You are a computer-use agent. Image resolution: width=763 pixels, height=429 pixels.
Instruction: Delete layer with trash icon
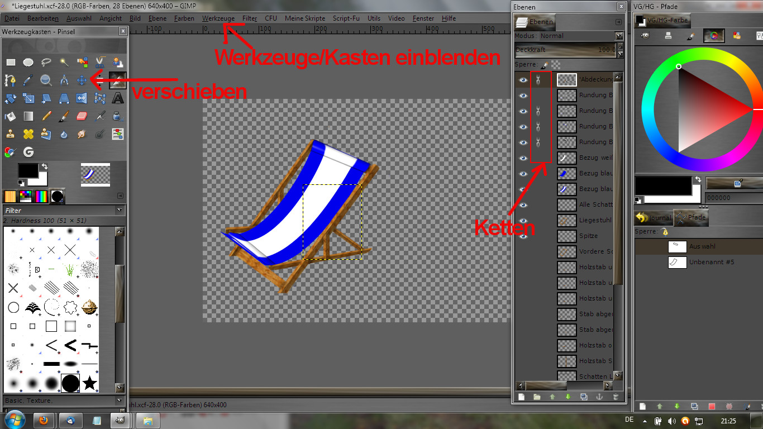(616, 397)
